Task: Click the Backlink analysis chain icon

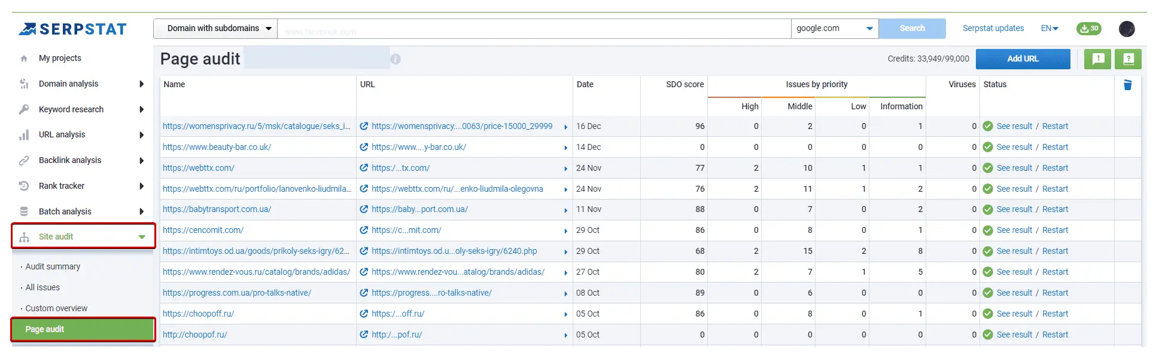Action: tap(24, 161)
